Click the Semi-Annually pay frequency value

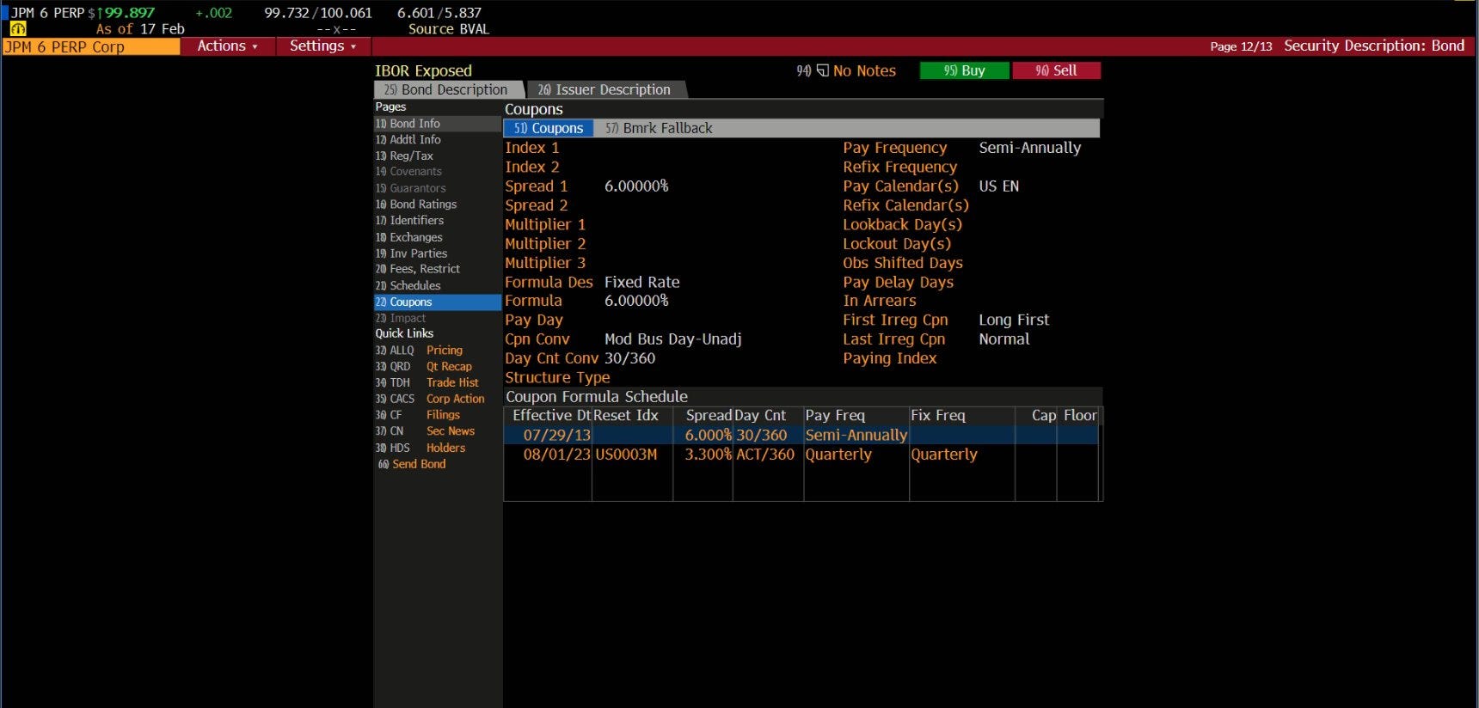tap(1029, 148)
